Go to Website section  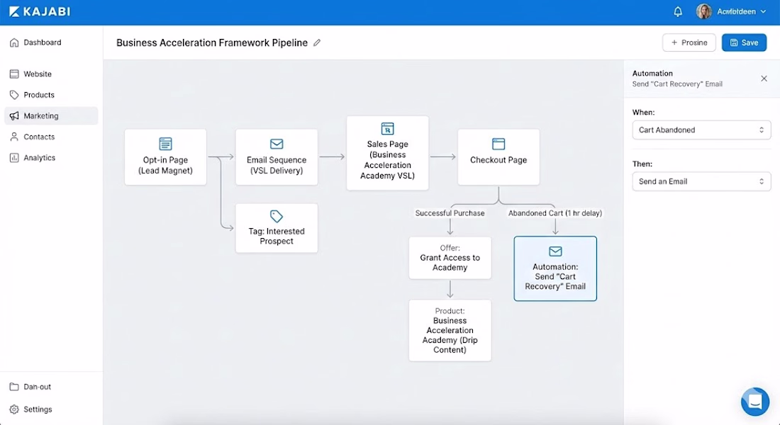pos(51,74)
